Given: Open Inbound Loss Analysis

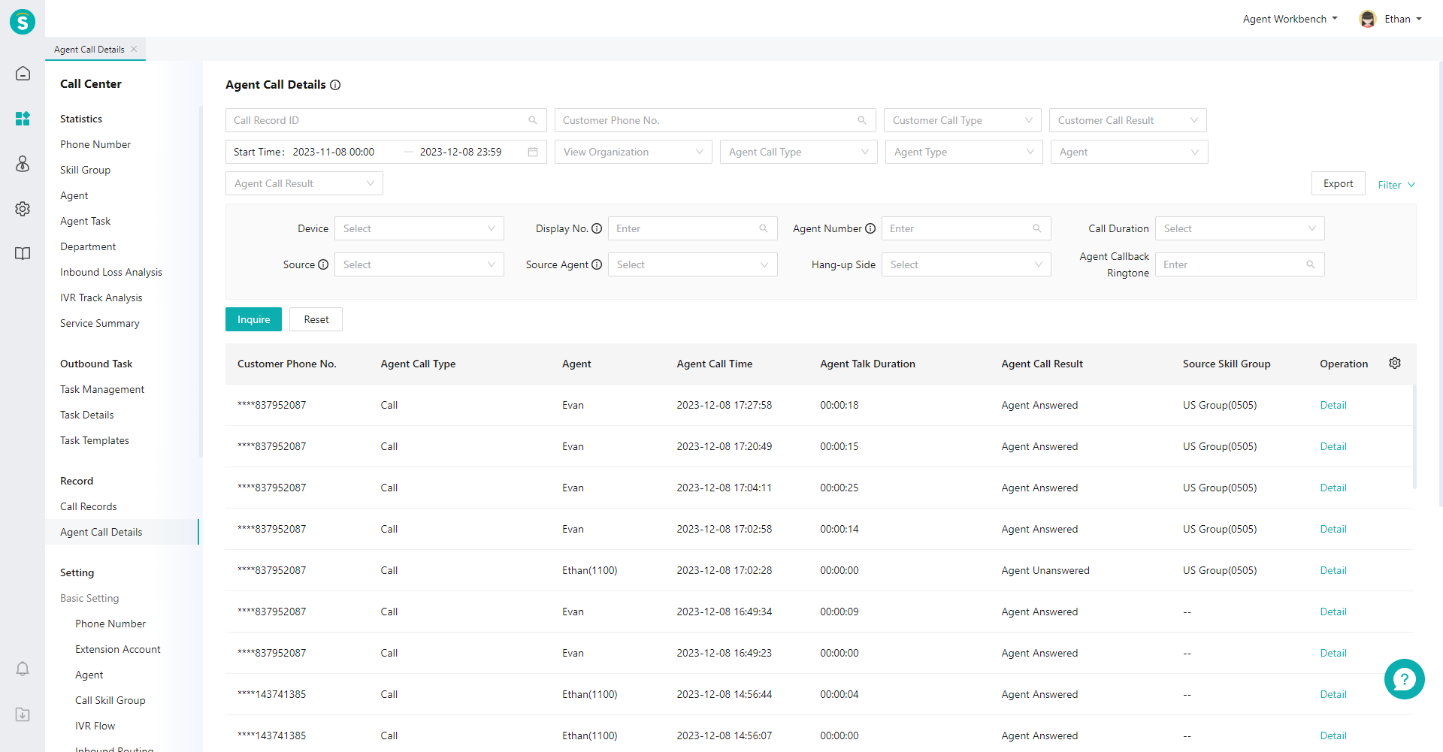Looking at the screenshot, I should coord(111,272).
